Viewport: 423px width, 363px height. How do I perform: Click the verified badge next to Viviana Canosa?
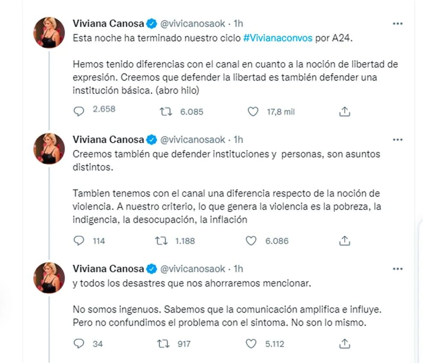pyautogui.click(x=150, y=24)
